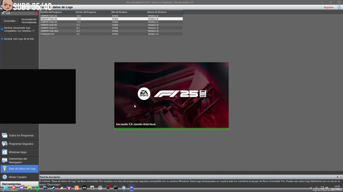
Task: Click version 8.2 cell of DAEMON Tools Pro
Action: pos(78,28)
